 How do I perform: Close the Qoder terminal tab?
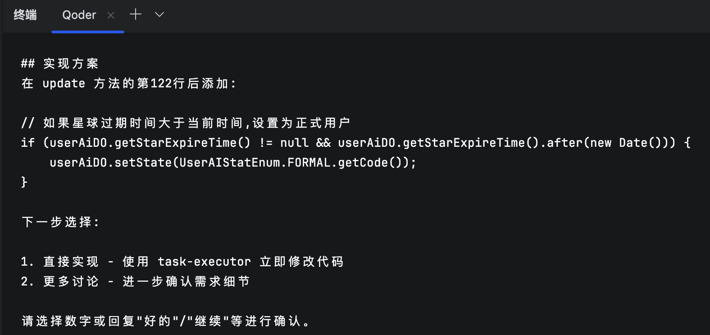111,15
